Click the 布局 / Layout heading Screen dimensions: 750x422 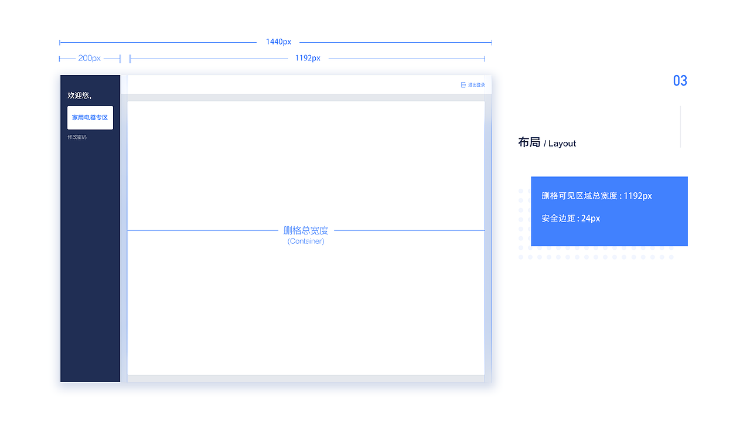547,142
